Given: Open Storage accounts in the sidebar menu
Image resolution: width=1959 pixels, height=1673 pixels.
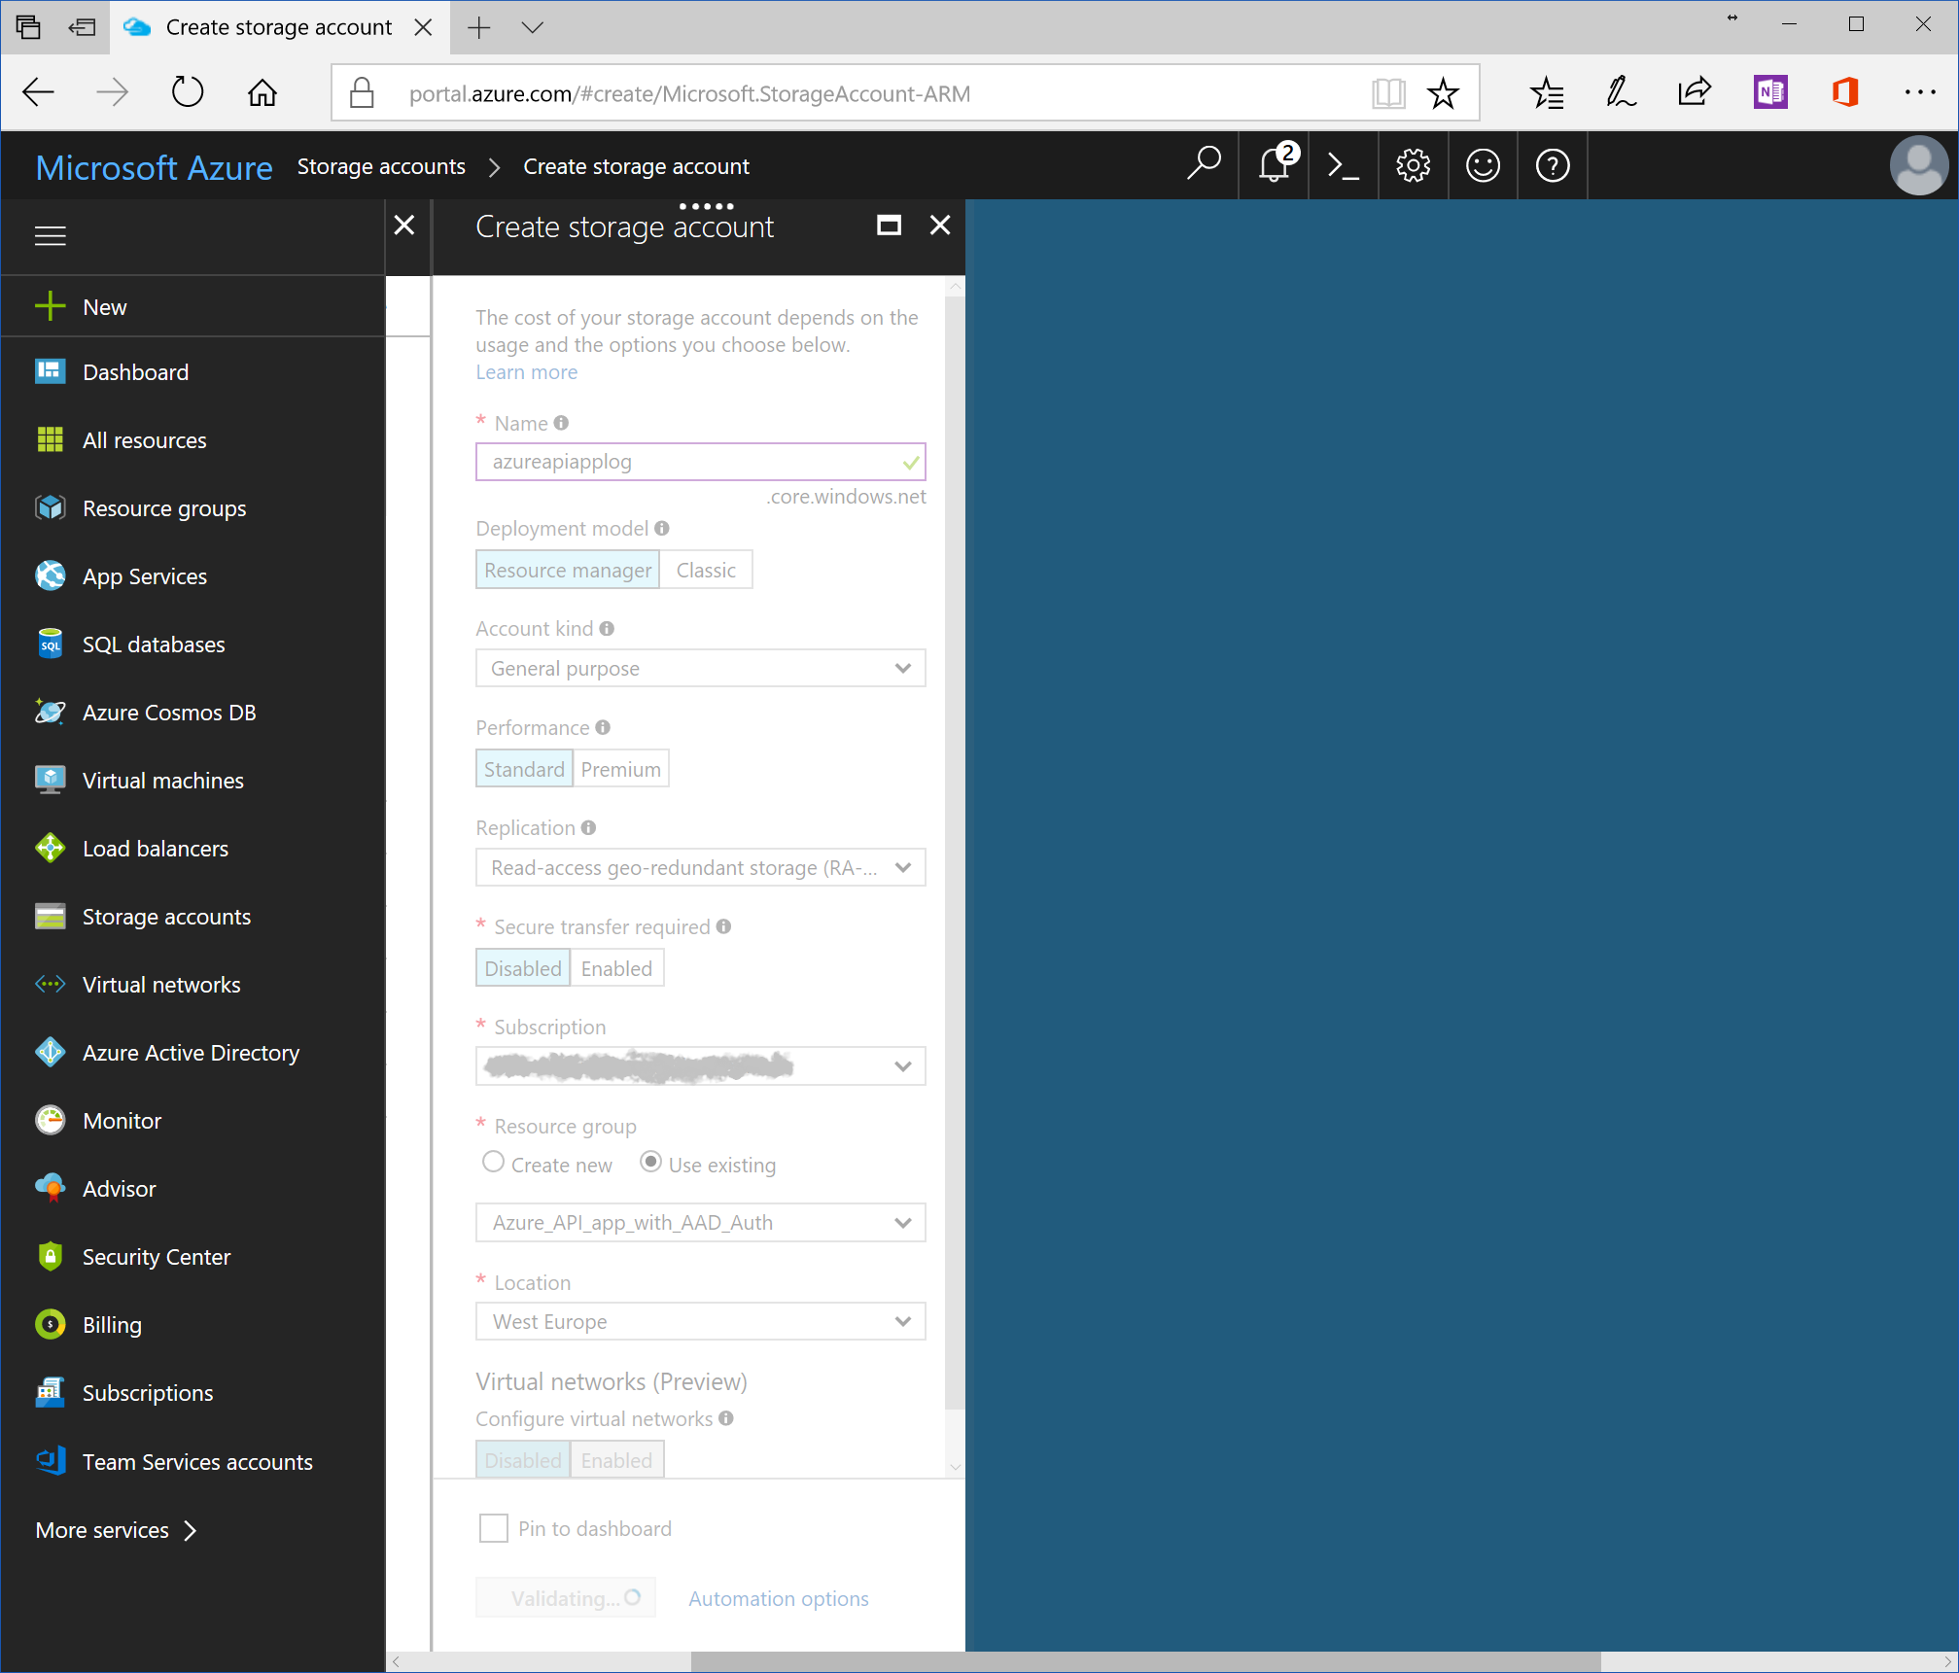Looking at the screenshot, I should tap(166, 917).
